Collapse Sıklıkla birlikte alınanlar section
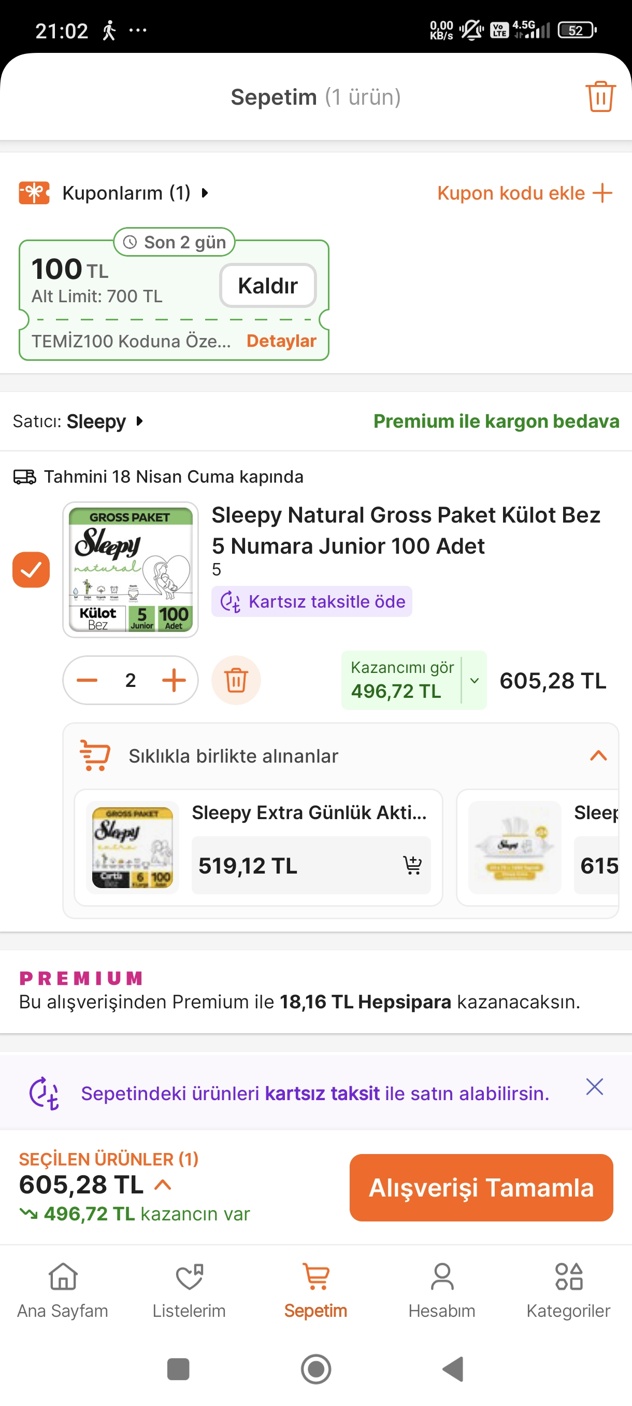The height and width of the screenshot is (1406, 632). [598, 756]
